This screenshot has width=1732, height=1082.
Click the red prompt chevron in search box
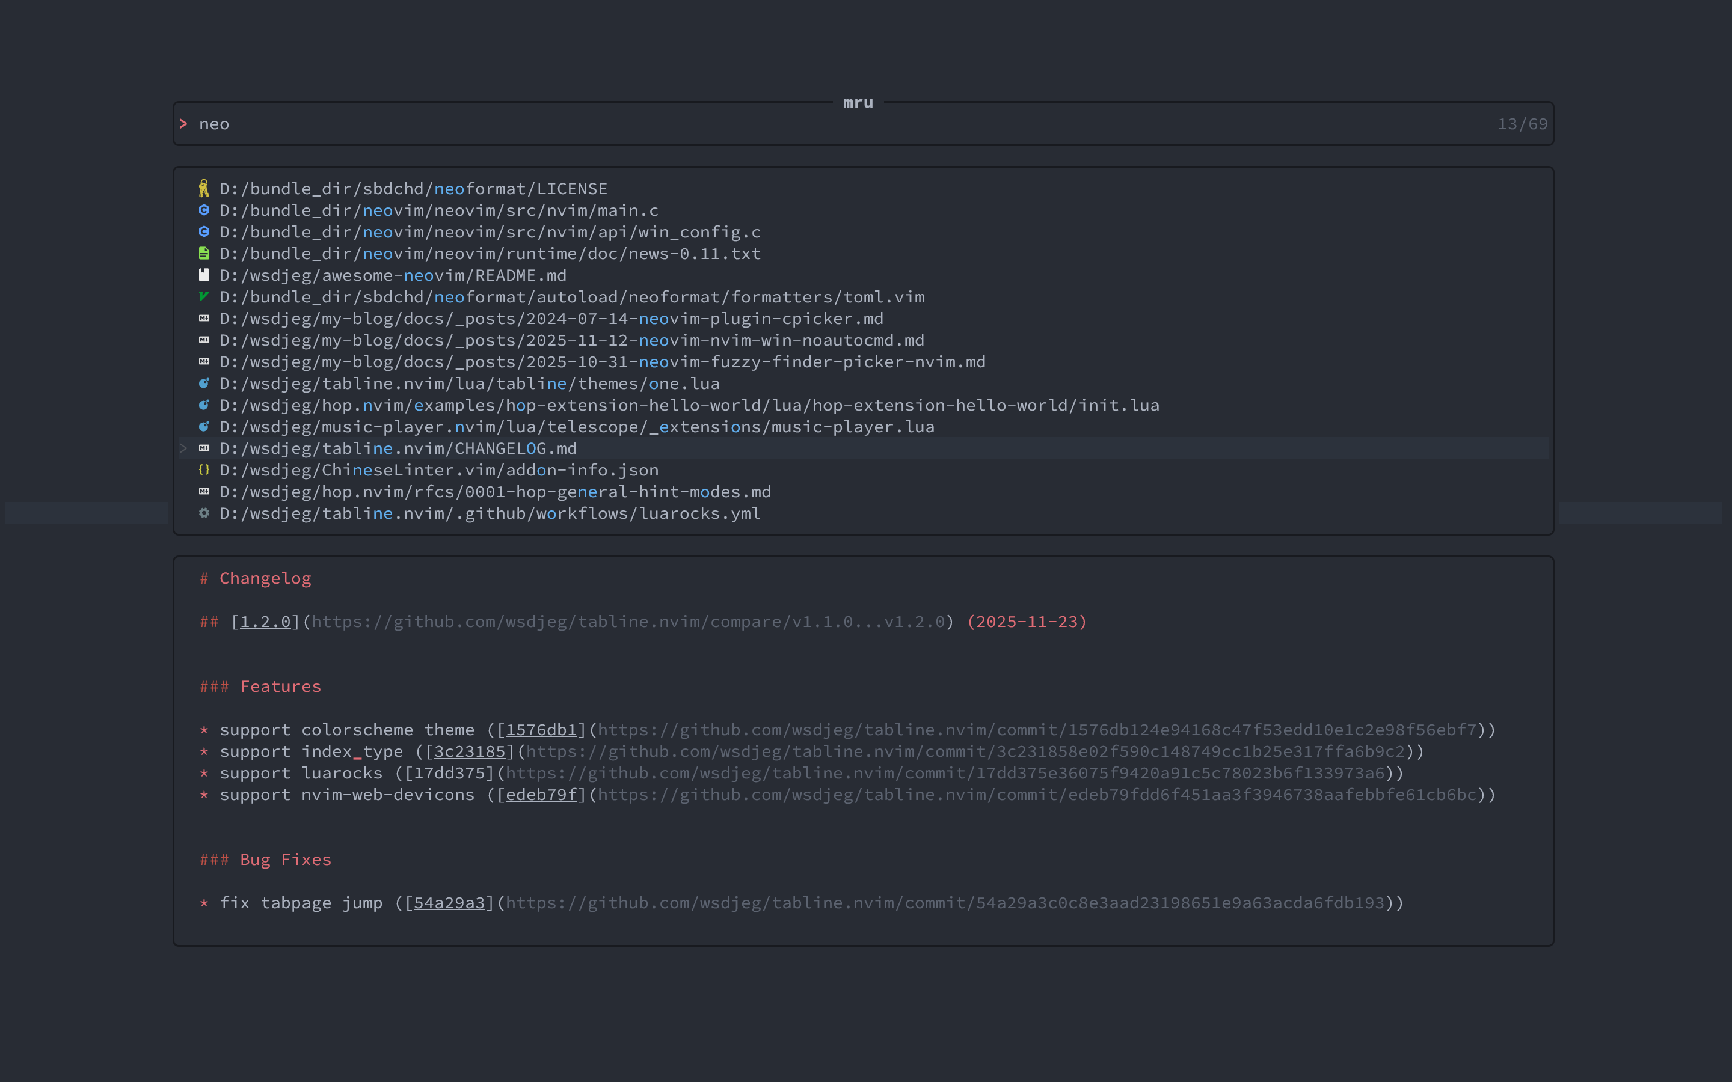[x=184, y=124]
